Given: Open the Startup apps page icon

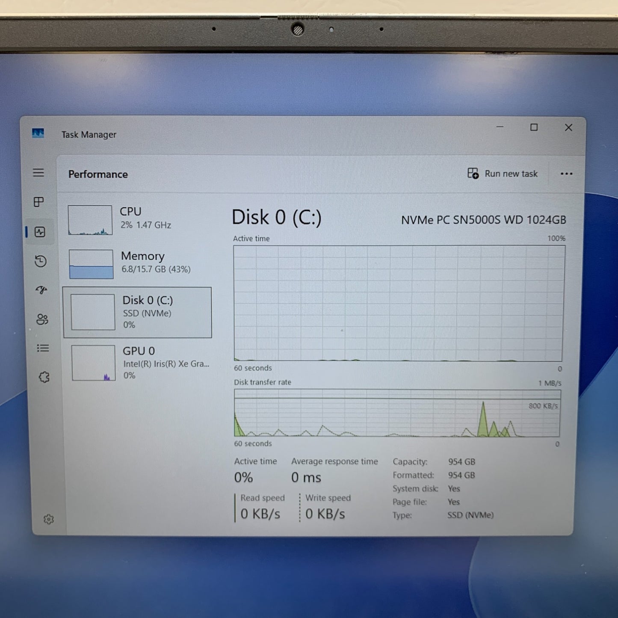Looking at the screenshot, I should (x=41, y=290).
